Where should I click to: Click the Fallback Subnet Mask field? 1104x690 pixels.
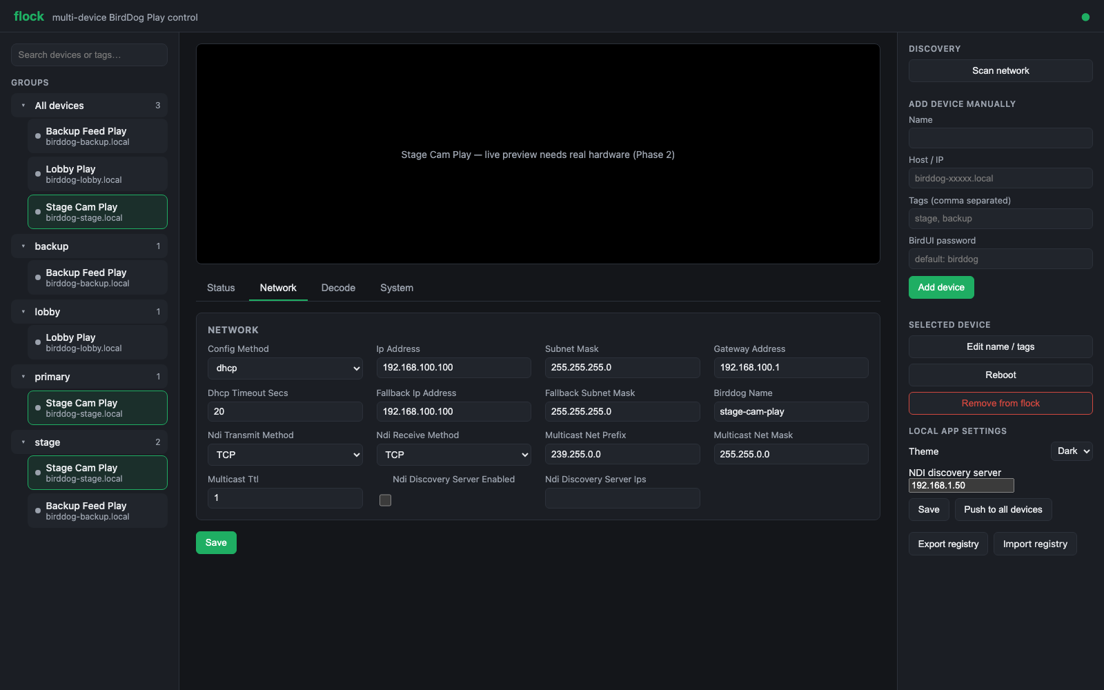coord(622,411)
